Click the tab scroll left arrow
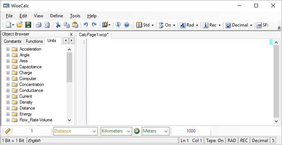Viewport: 282px width, 145px height. click(66, 41)
